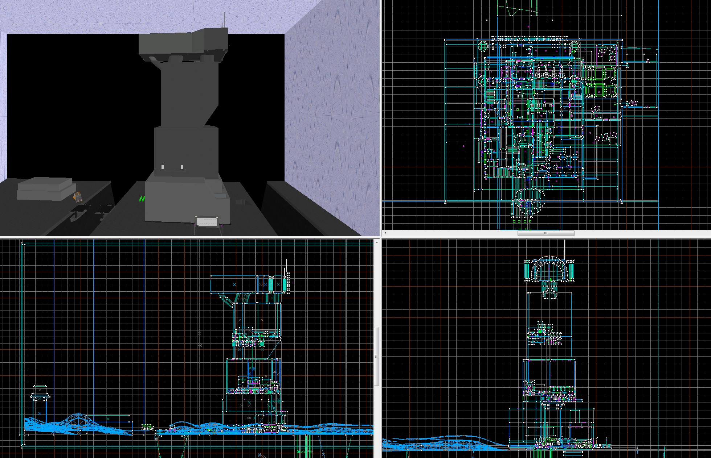The height and width of the screenshot is (458, 711).
Task: Click the up arrow of vertical scrollbar
Action: coord(377,242)
